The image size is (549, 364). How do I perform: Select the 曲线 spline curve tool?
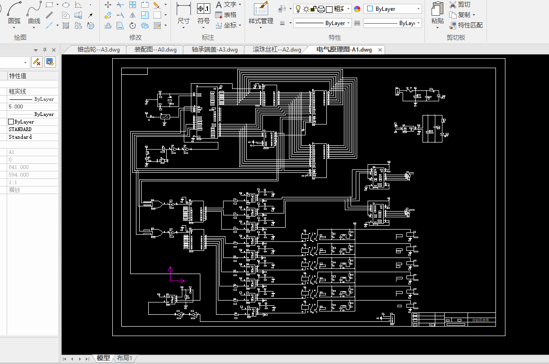click(34, 14)
